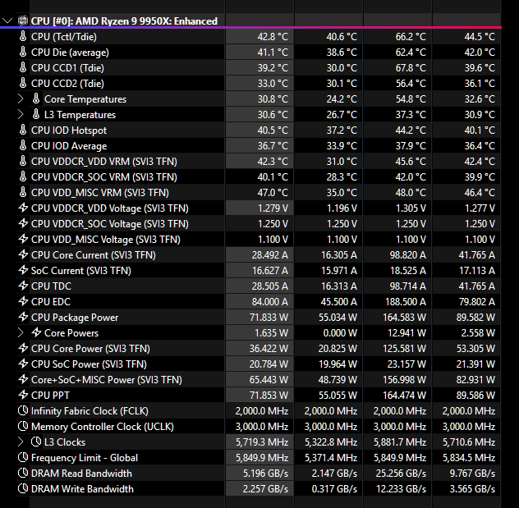519x508 pixels.
Task: Click clock icon next to L3 Clocks
Action: tap(36, 442)
